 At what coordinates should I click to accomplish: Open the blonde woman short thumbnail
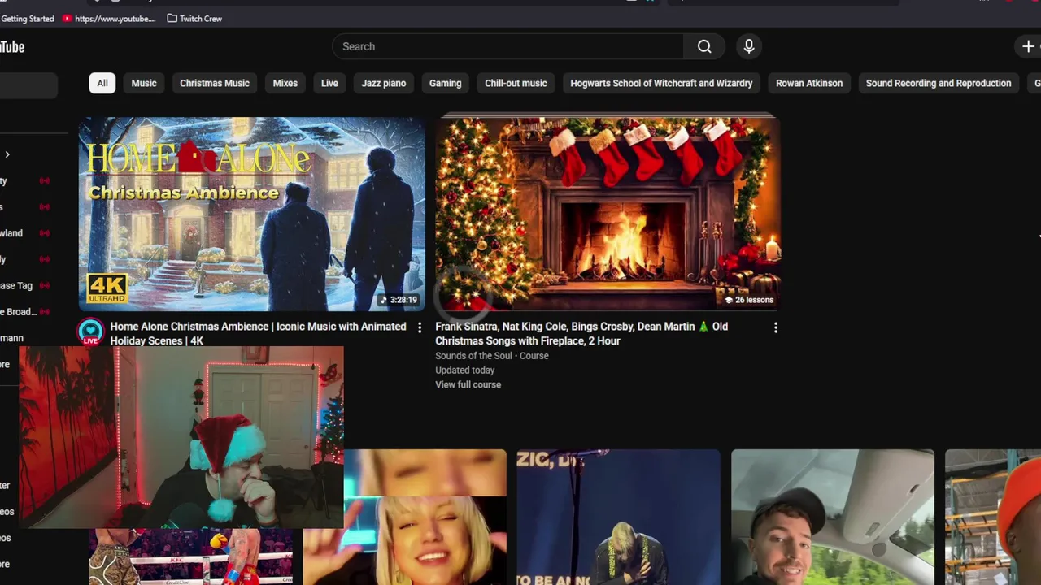point(425,517)
